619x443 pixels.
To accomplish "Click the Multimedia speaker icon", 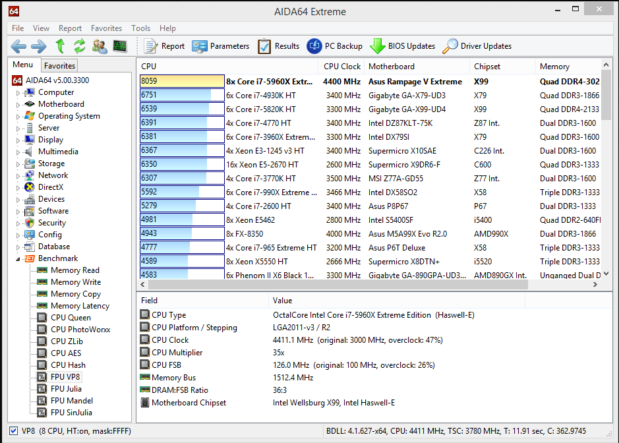I will pos(29,152).
